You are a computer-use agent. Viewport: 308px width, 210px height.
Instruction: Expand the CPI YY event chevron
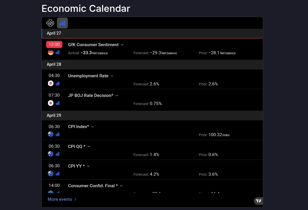point(88,166)
